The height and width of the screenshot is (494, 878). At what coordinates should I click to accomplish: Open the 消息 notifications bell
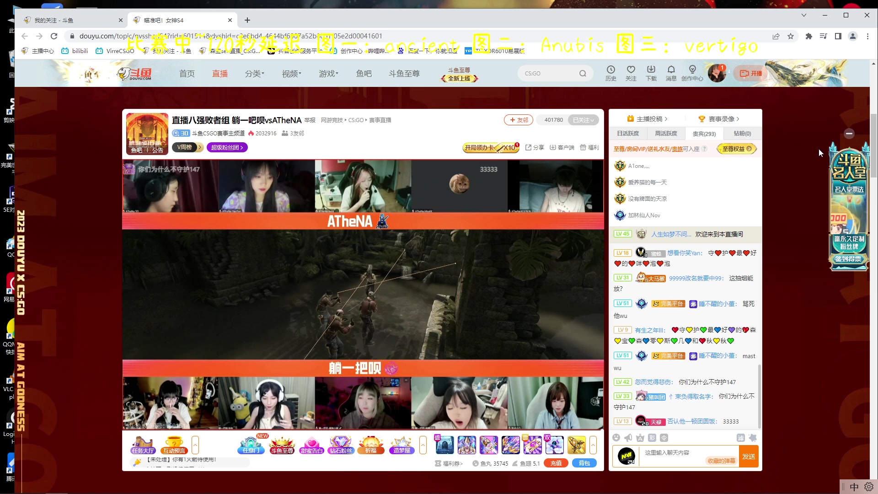[671, 73]
